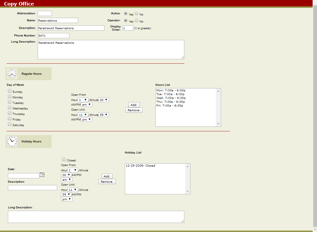317x232 pixels.
Task: Click the Regular Hours clock icon
Action: tap(12, 74)
